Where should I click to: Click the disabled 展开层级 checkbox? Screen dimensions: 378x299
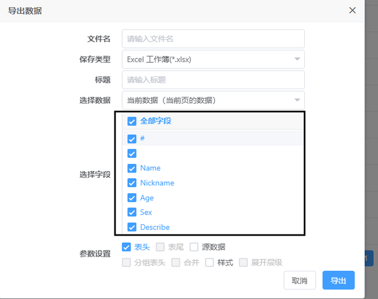point(243,263)
